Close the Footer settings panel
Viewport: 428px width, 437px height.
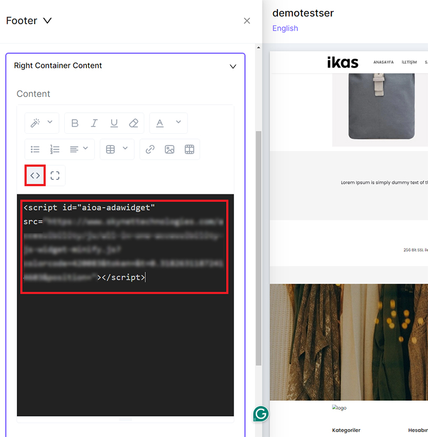click(x=247, y=21)
